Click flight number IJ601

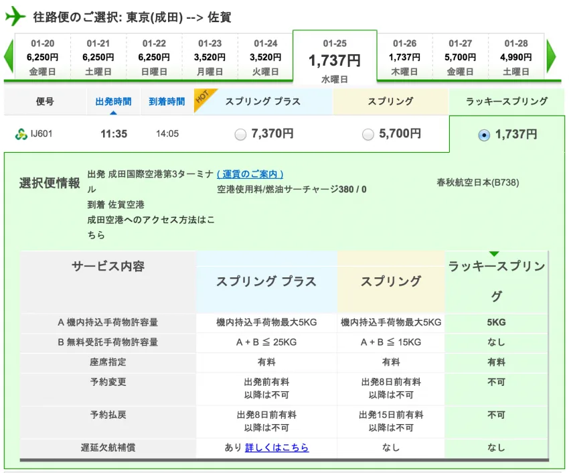click(x=42, y=134)
